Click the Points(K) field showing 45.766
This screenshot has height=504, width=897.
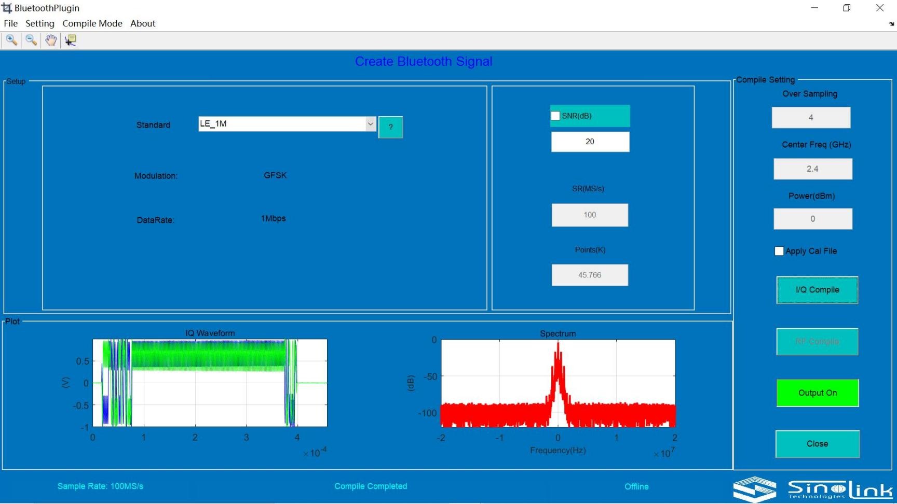[590, 275]
